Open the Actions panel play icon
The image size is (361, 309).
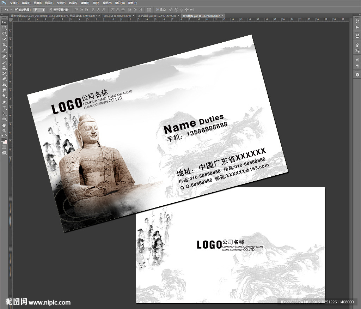tap(357, 27)
